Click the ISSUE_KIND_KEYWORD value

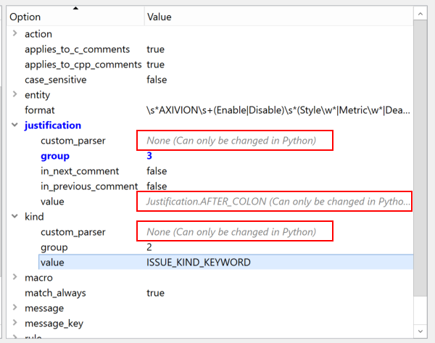(x=199, y=263)
